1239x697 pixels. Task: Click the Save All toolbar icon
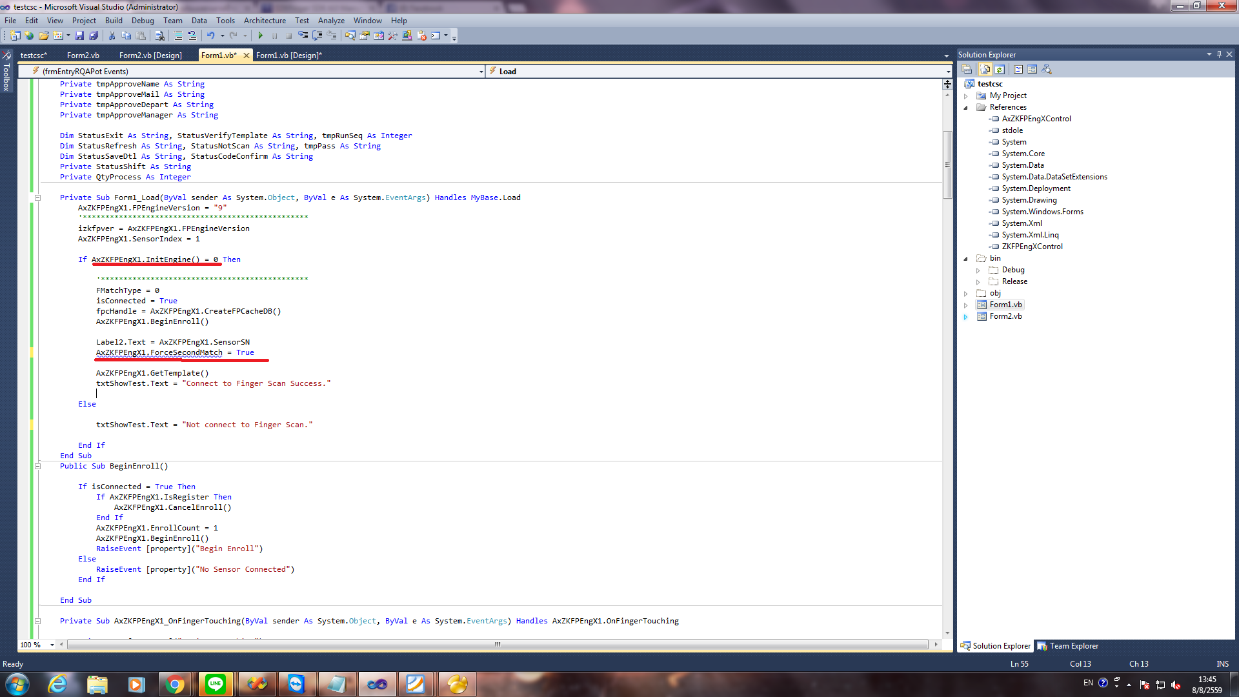tap(94, 35)
